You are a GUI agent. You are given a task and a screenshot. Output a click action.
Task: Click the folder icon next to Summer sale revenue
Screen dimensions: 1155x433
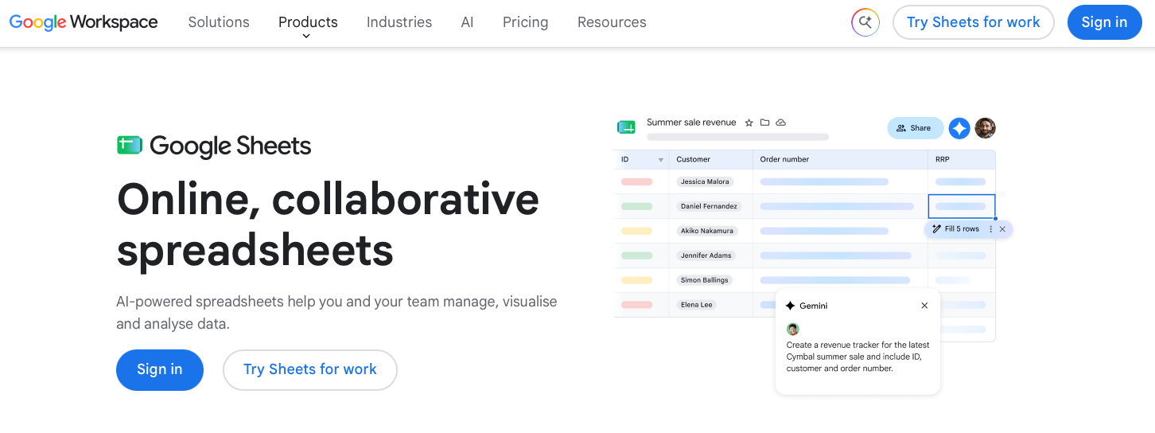[x=764, y=123]
